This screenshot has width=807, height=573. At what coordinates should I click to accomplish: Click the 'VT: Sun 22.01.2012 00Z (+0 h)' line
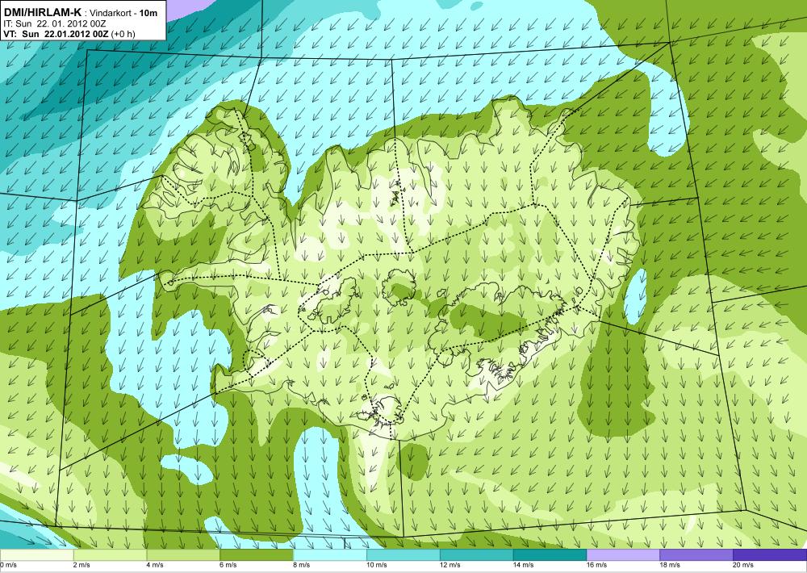pyautogui.click(x=69, y=34)
